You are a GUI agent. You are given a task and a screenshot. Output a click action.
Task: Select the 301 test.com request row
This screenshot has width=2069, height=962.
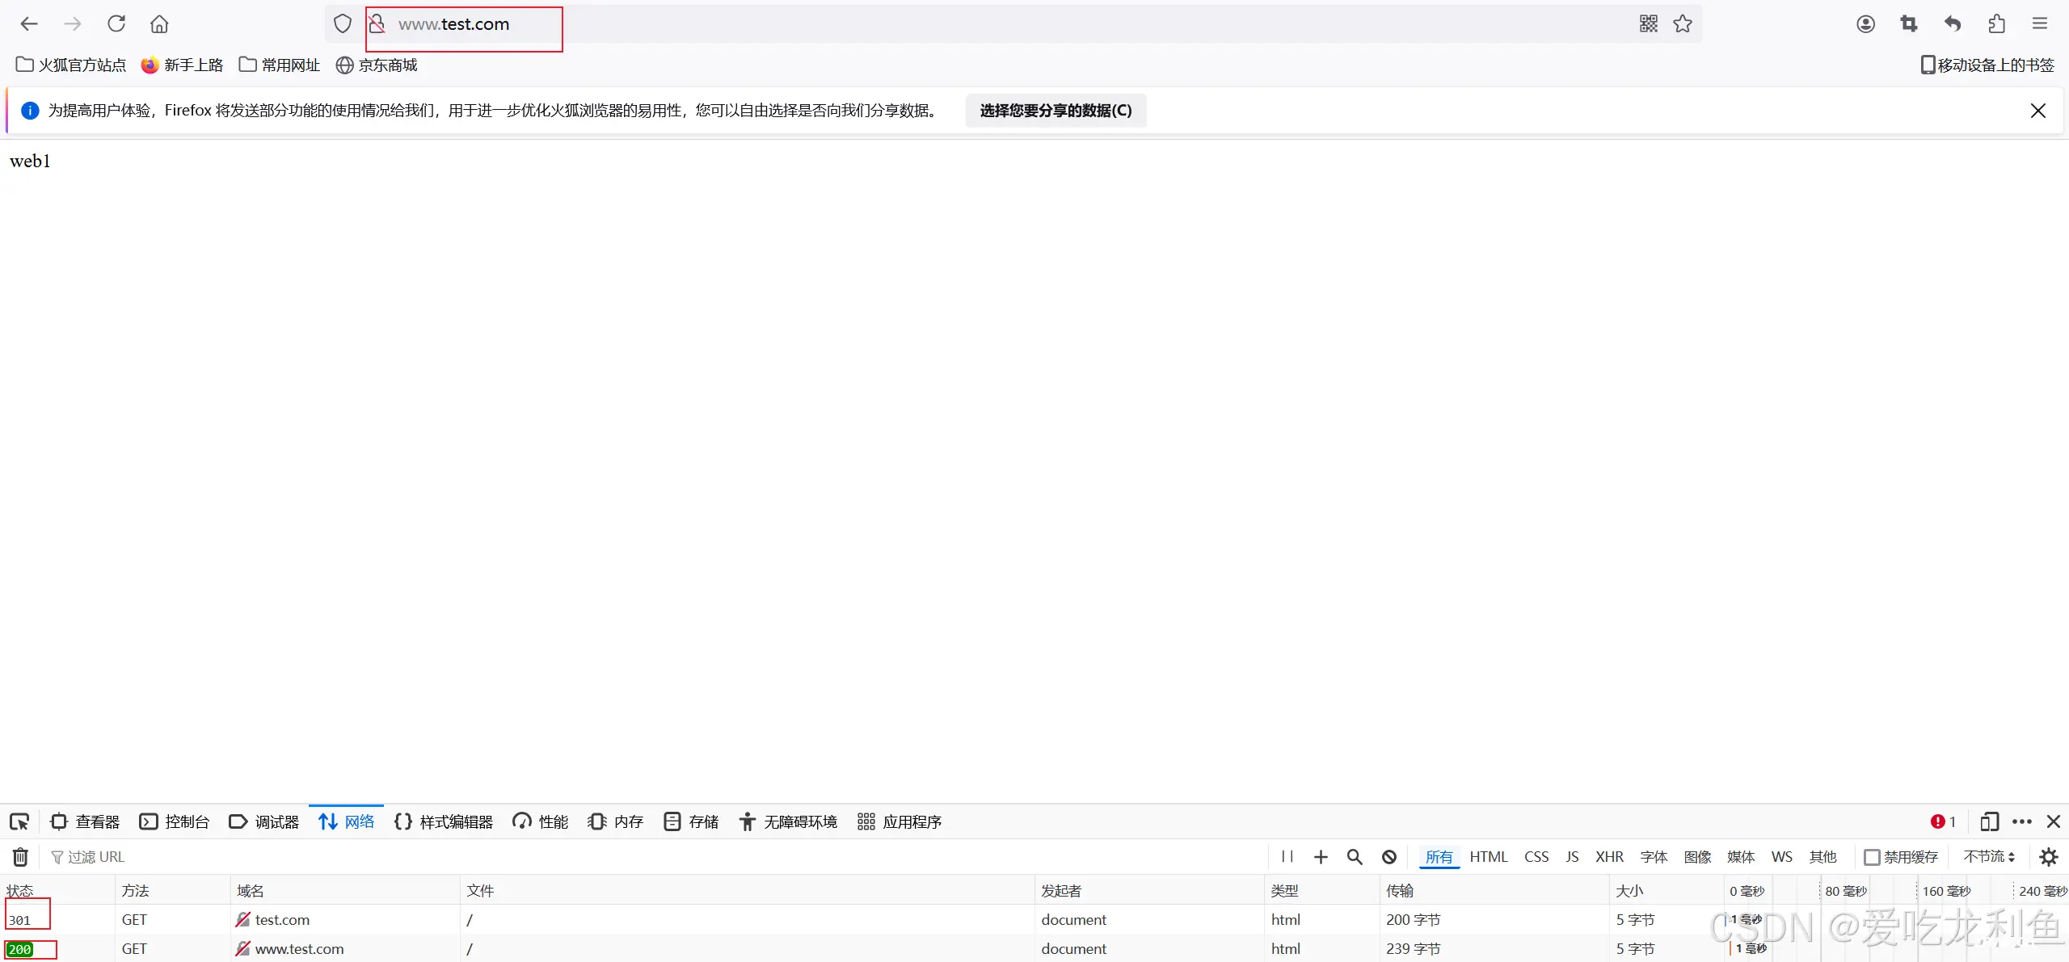click(x=1034, y=919)
